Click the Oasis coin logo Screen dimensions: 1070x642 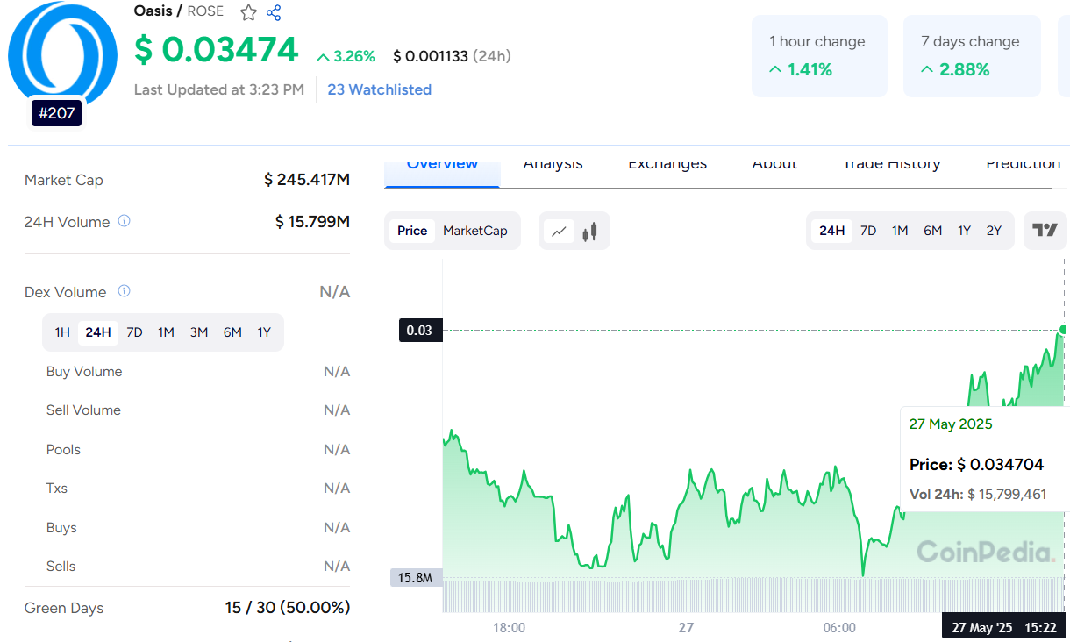[x=61, y=54]
